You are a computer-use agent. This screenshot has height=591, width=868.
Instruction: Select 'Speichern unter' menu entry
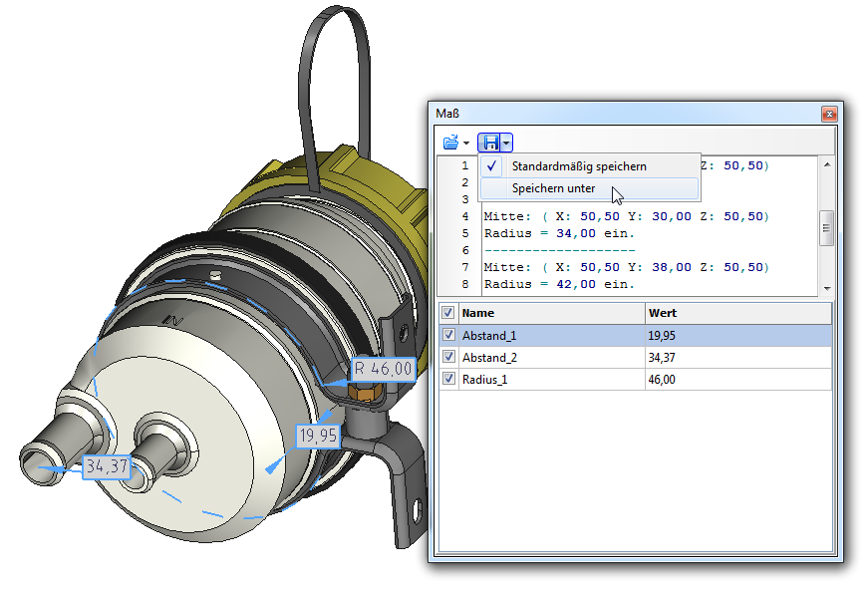pos(553,187)
